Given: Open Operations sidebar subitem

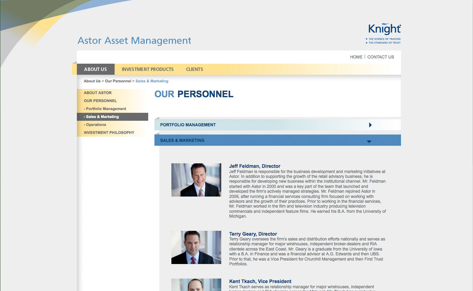Looking at the screenshot, I should coord(95,125).
